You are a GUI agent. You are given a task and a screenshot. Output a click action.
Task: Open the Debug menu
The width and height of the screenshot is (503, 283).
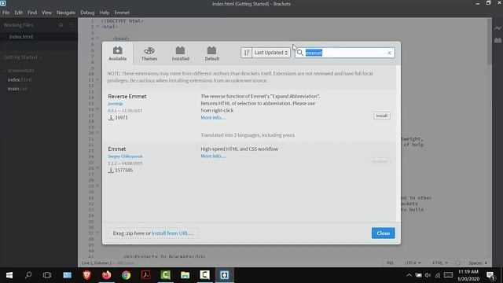[x=87, y=13]
